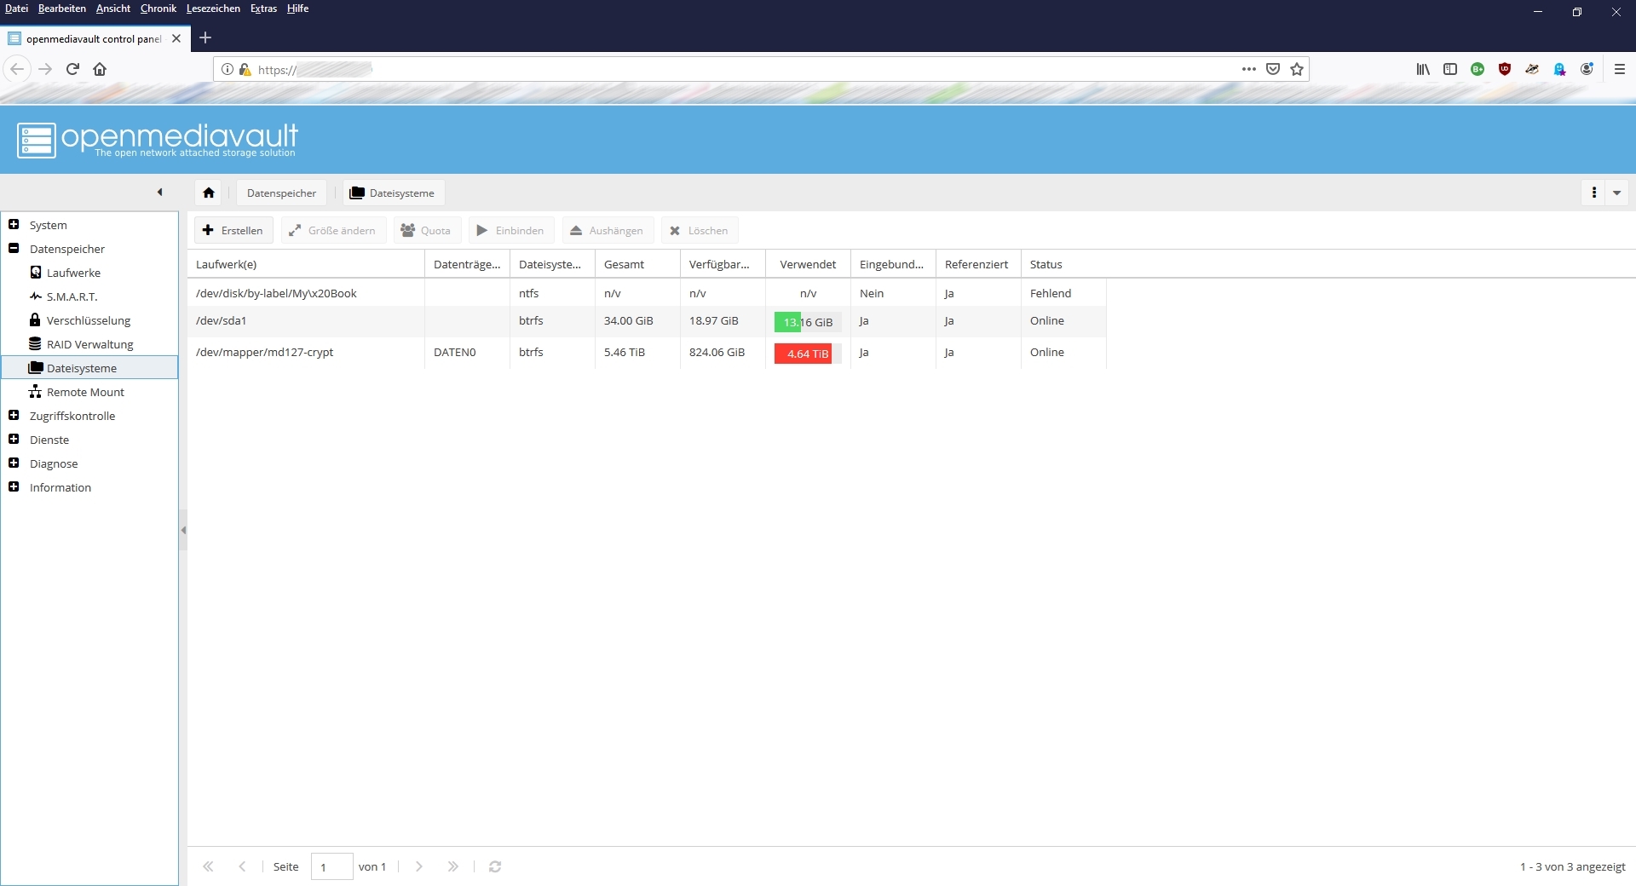
Task: Go to next page of the grid
Action: coord(419,866)
